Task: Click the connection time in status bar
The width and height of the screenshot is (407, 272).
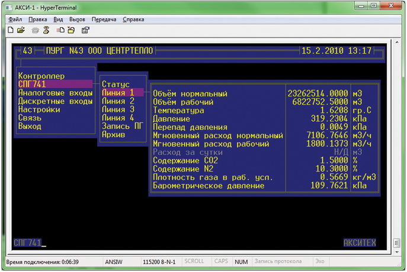Action: [x=42, y=262]
